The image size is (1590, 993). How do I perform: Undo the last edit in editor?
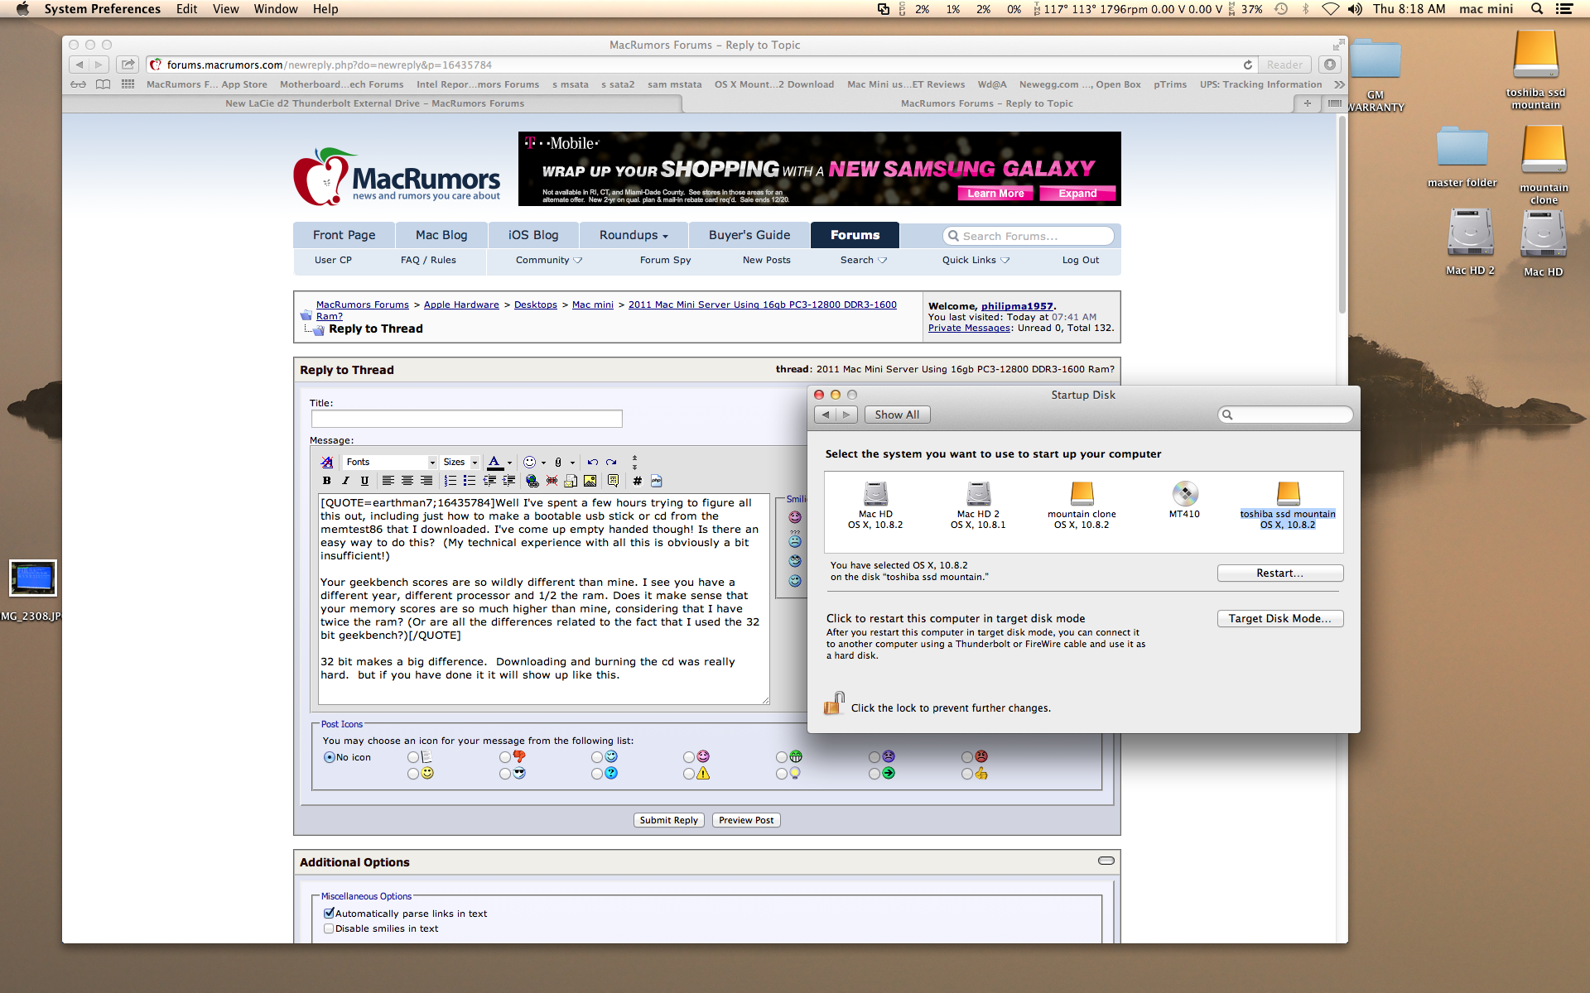592,463
